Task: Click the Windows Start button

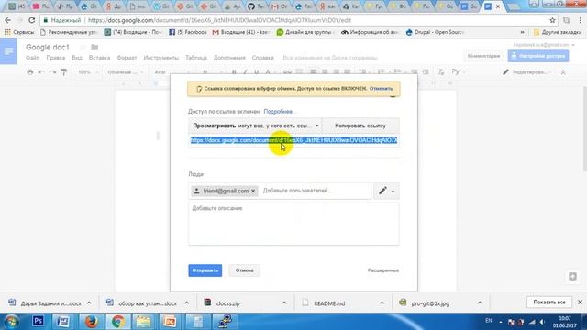Action: pos(11,321)
